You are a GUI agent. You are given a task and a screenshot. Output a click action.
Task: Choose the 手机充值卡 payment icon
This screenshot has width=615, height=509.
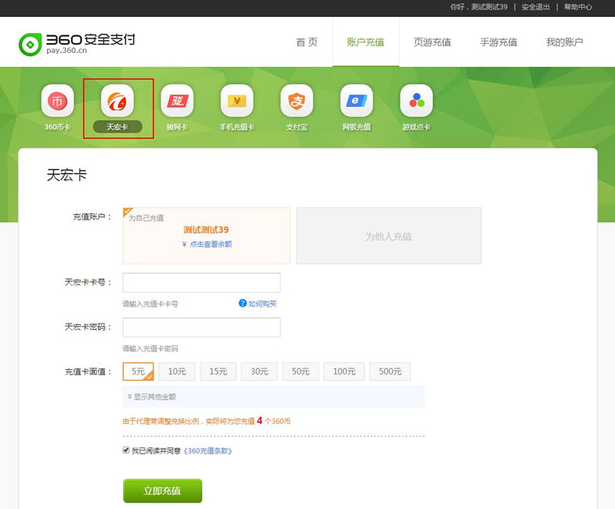[237, 101]
